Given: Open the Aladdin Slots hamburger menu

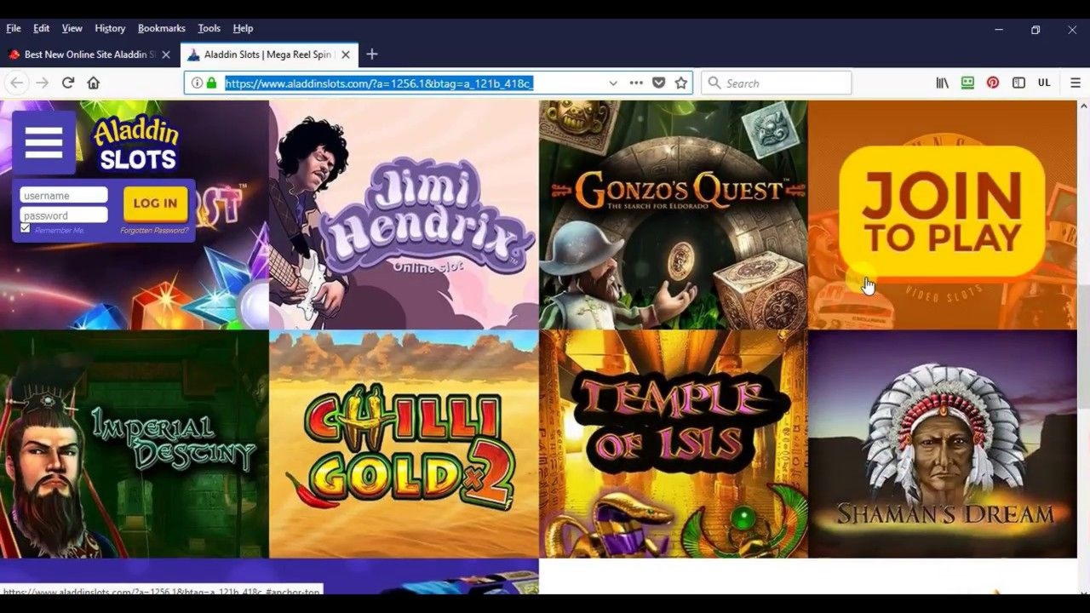Looking at the screenshot, I should point(44,142).
